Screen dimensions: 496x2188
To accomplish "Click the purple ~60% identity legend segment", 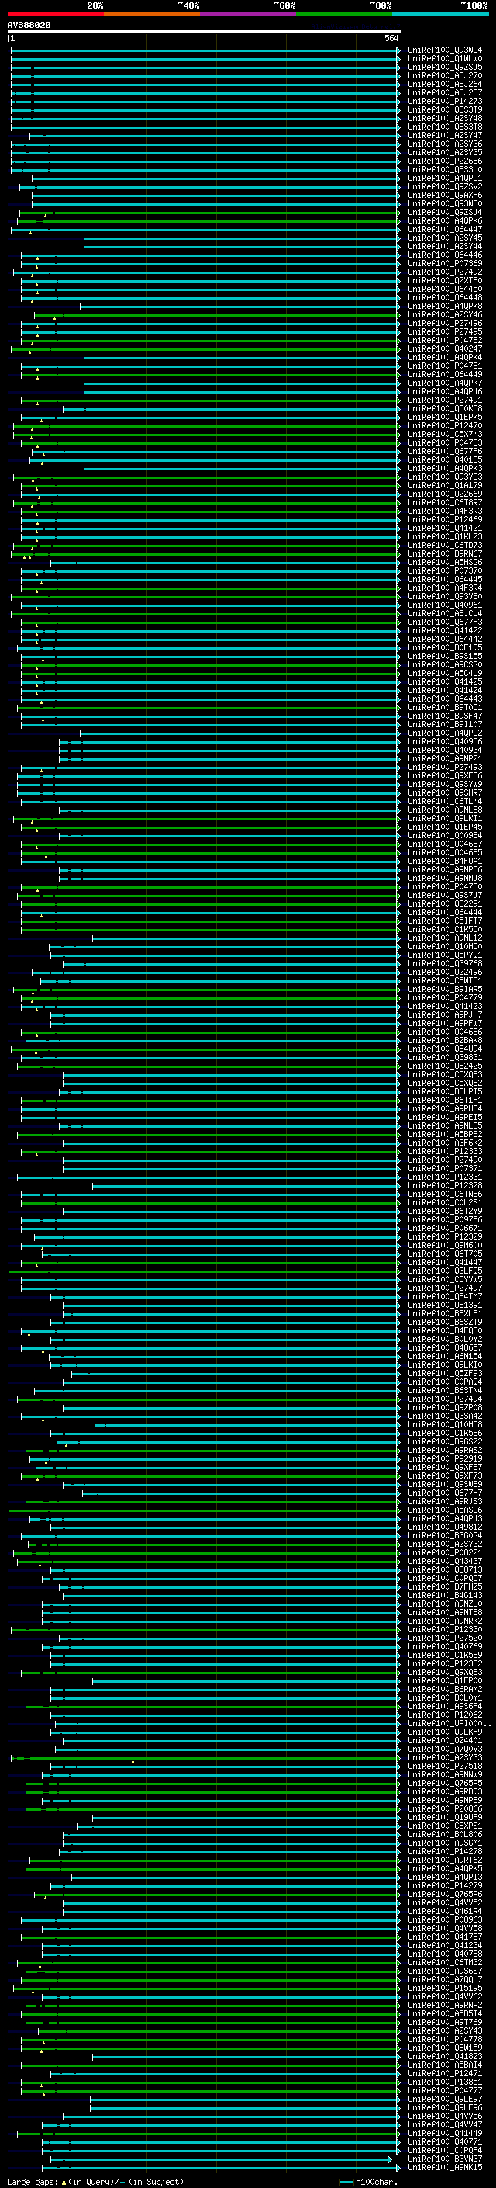I will tap(249, 14).
